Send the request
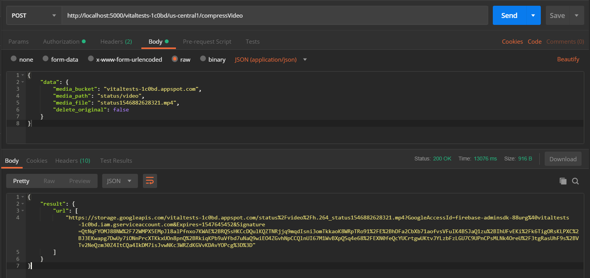590x278 pixels. pos(509,16)
